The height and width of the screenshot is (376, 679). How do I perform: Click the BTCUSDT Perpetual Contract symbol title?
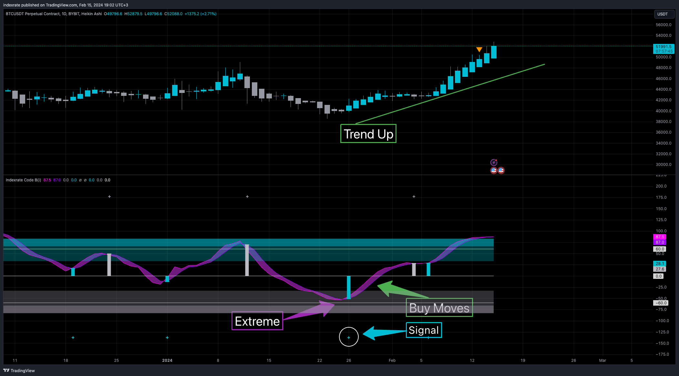coord(54,14)
